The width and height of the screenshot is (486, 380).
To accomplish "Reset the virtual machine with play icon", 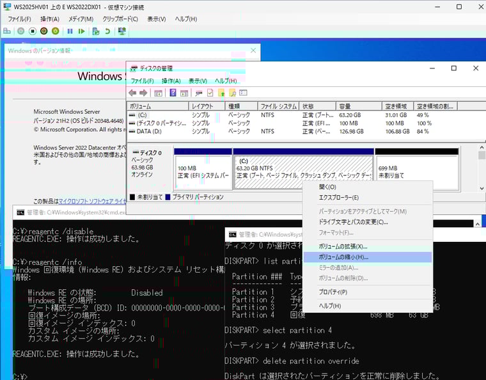I will pos(81,31).
